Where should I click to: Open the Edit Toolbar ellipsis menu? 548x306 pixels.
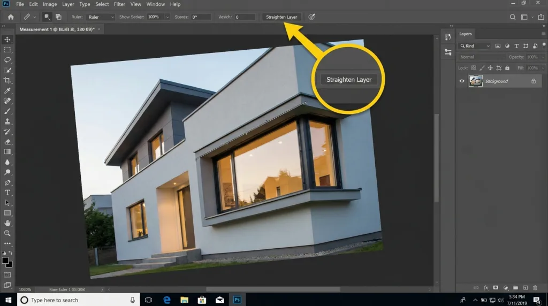[x=7, y=243]
